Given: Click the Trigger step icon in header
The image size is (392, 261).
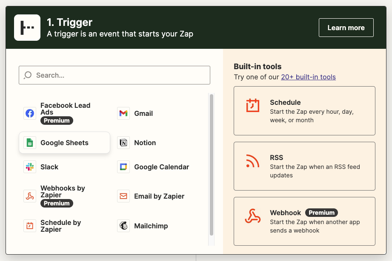Looking at the screenshot, I should (27, 28).
